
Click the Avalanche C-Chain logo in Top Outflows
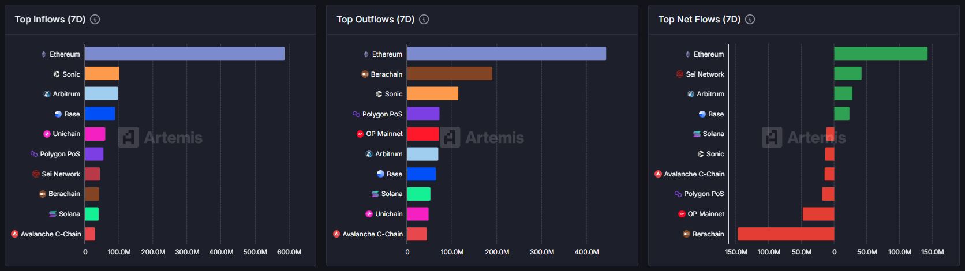(x=336, y=234)
